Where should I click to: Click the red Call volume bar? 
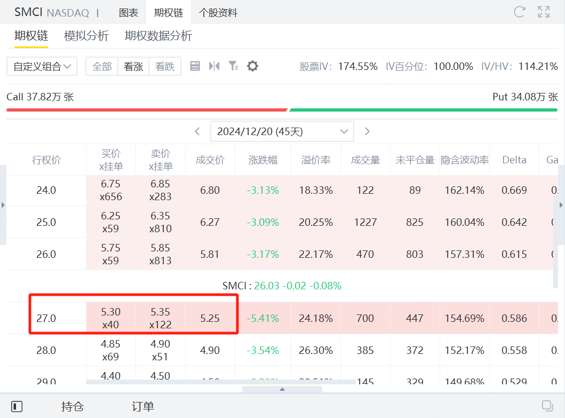click(x=147, y=109)
